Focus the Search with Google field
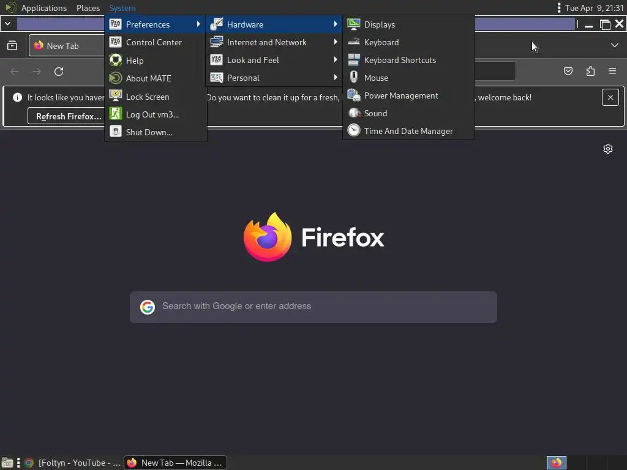The height and width of the screenshot is (470, 627). tap(313, 307)
